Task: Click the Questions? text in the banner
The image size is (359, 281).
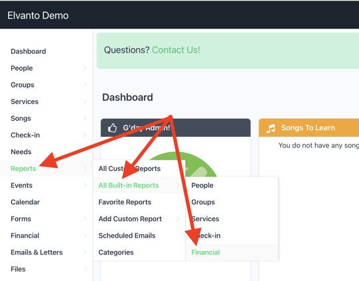Action: 127,50
